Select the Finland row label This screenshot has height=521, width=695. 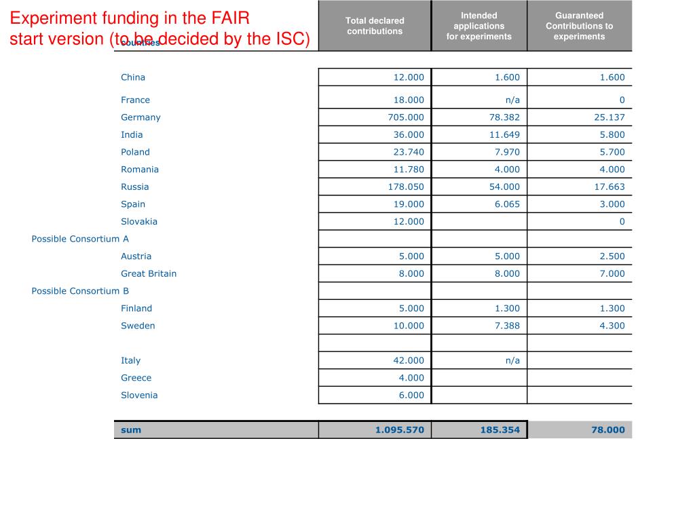[136, 309]
